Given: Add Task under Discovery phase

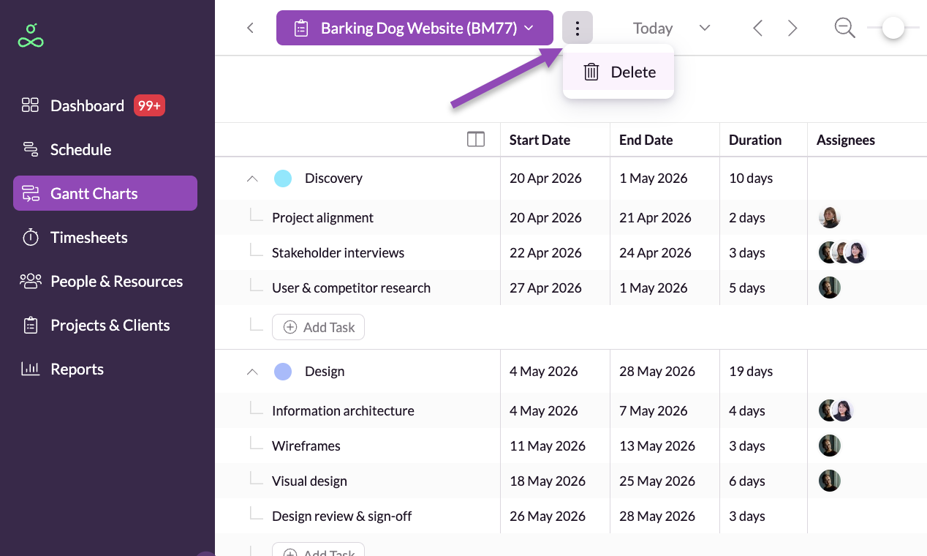Looking at the screenshot, I should click(318, 327).
